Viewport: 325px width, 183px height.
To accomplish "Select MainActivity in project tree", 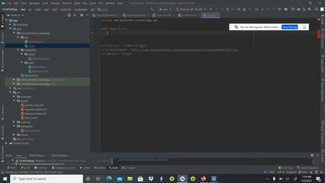I will click(x=31, y=76).
